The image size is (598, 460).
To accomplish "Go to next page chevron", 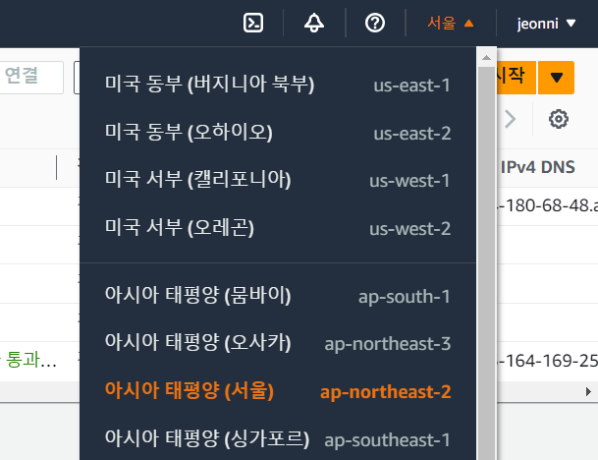I will (x=511, y=119).
